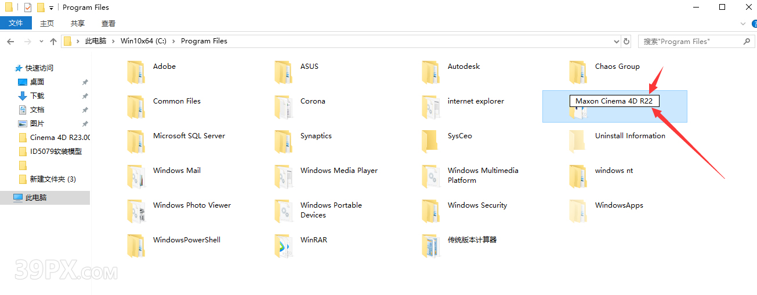Click the Up one level arrow
Screen dimensions: 757x295
tap(53, 41)
